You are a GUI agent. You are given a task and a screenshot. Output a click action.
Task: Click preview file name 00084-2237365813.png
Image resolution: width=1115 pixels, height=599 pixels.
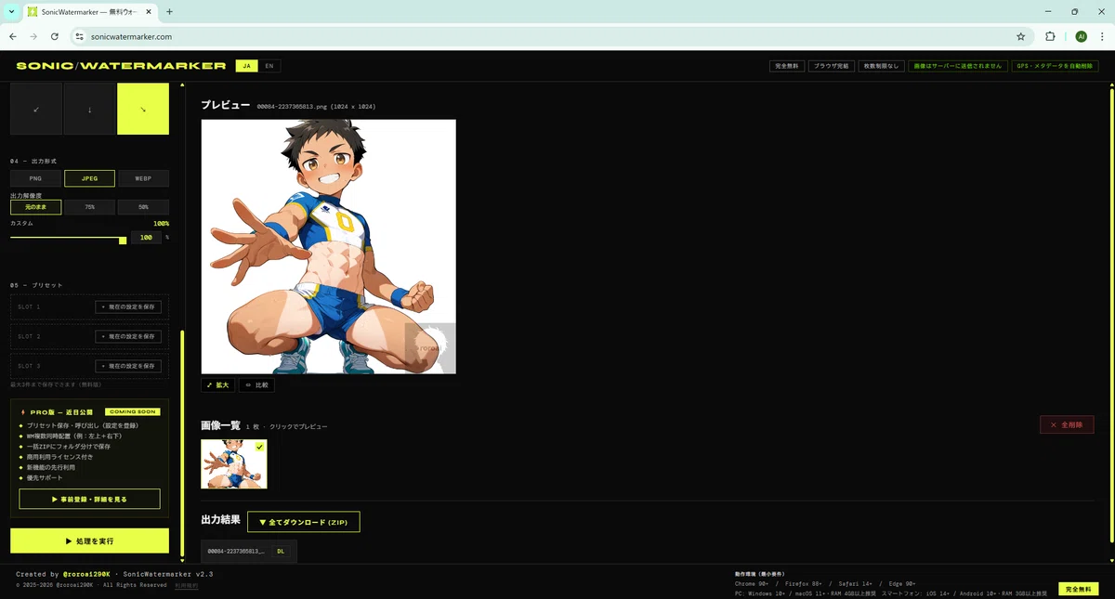pos(293,107)
